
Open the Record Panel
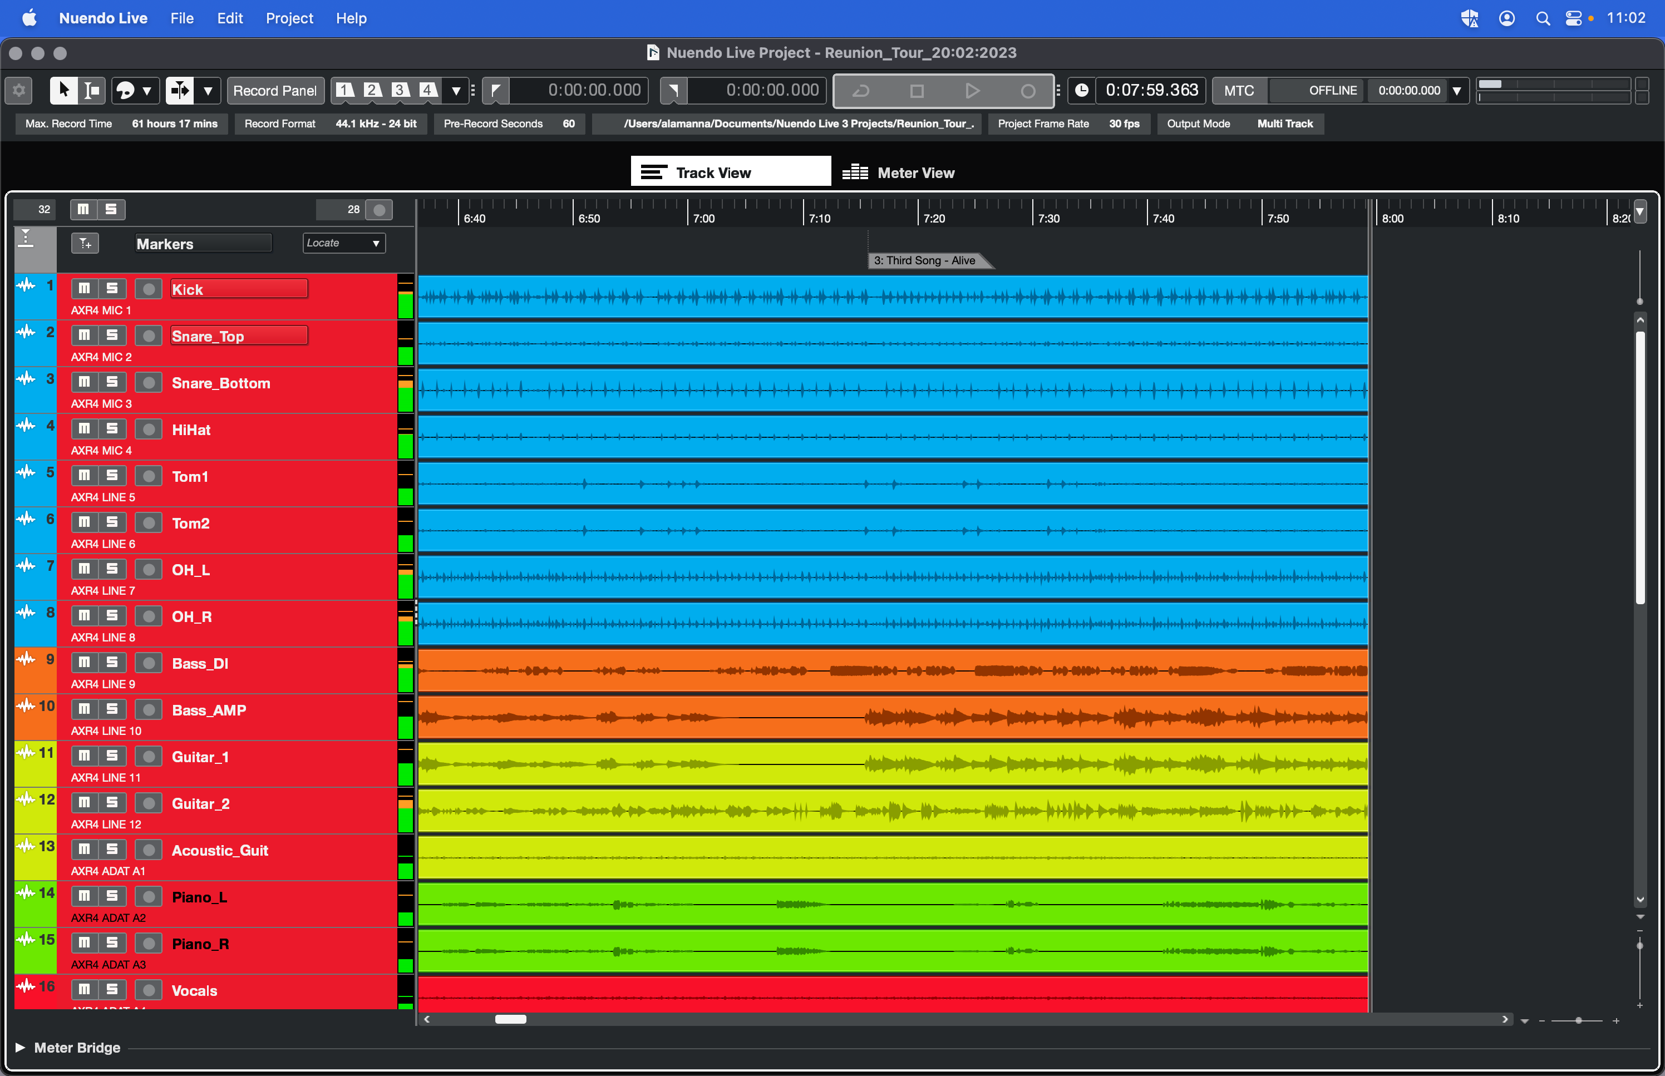point(274,90)
